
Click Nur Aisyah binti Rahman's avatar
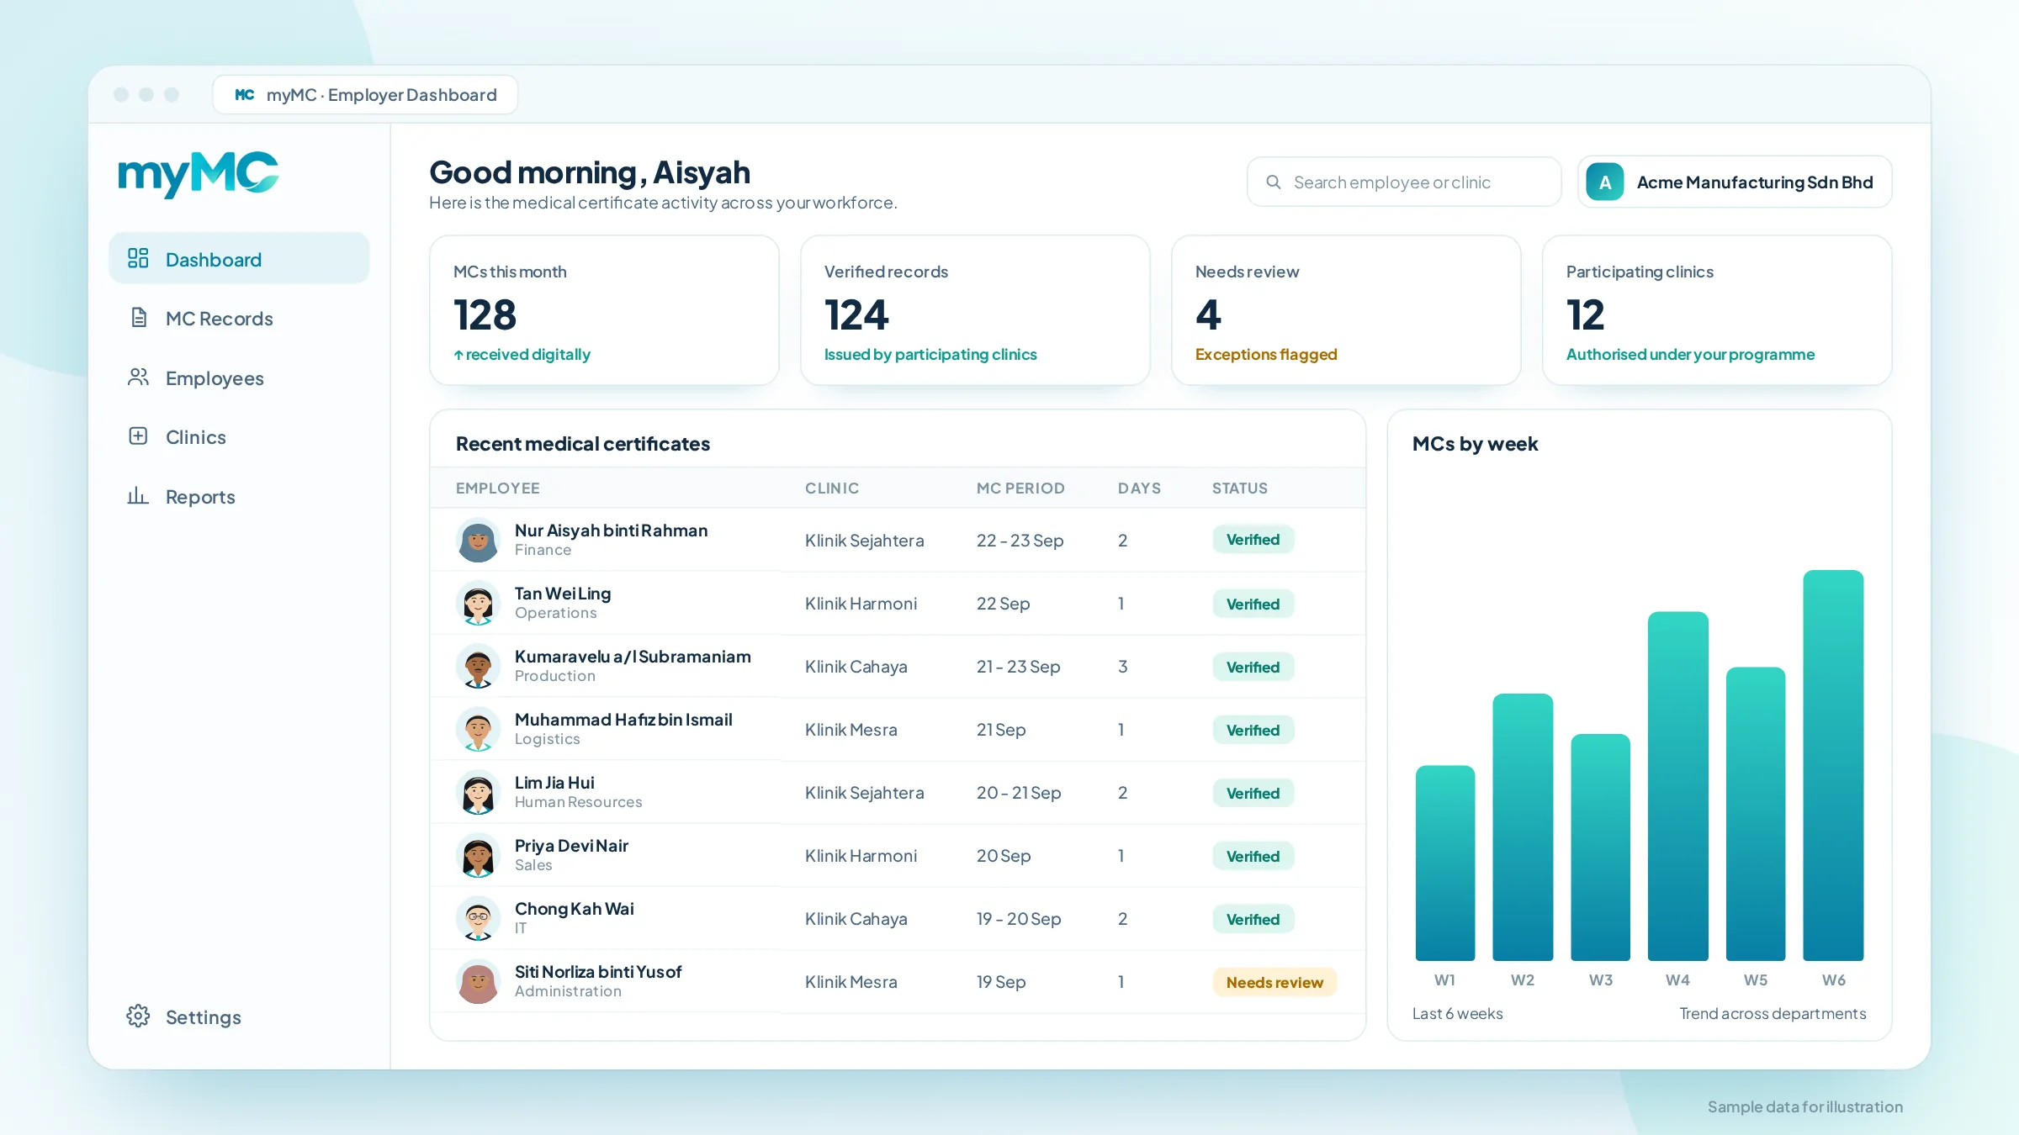click(479, 540)
